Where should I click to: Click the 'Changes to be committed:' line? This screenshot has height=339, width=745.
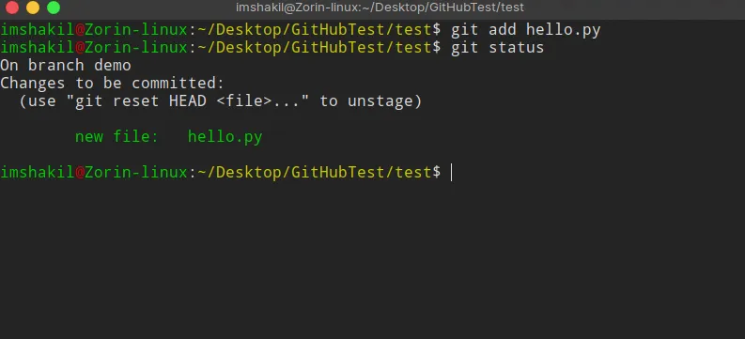(x=112, y=83)
